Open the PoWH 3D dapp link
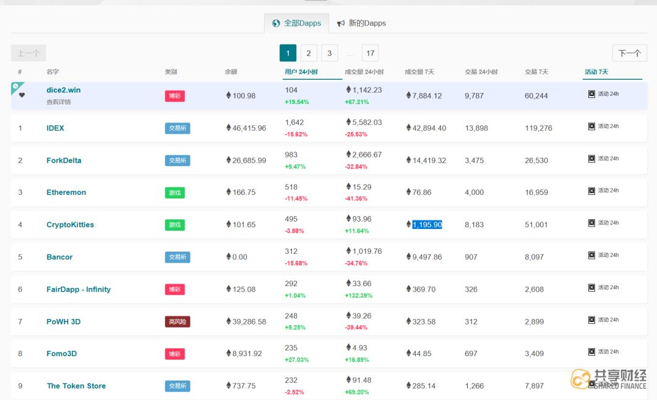 point(63,321)
